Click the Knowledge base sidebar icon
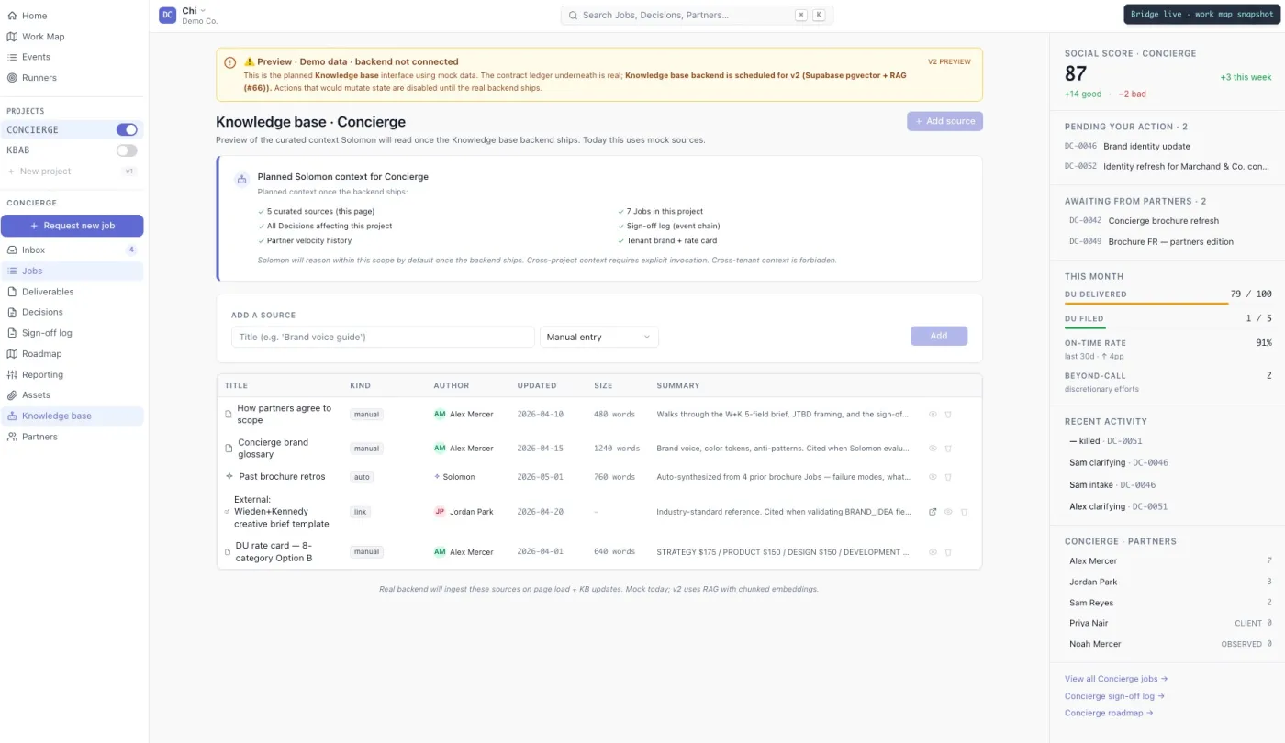Image resolution: width=1285 pixels, height=743 pixels. [x=13, y=416]
